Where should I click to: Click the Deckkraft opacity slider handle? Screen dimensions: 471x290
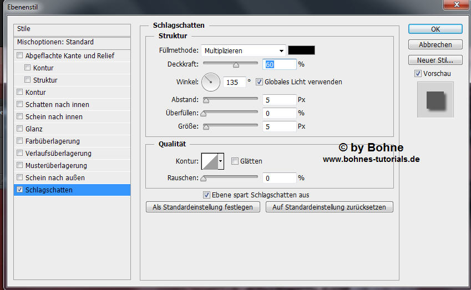pyautogui.click(x=236, y=65)
